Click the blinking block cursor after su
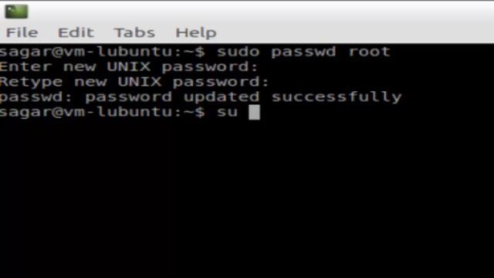494x278 pixels. [254, 113]
